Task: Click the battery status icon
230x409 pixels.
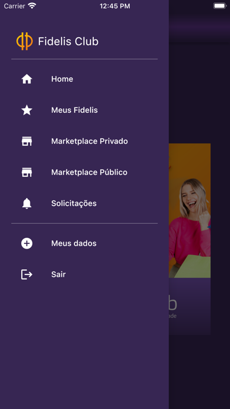Action: (220, 6)
